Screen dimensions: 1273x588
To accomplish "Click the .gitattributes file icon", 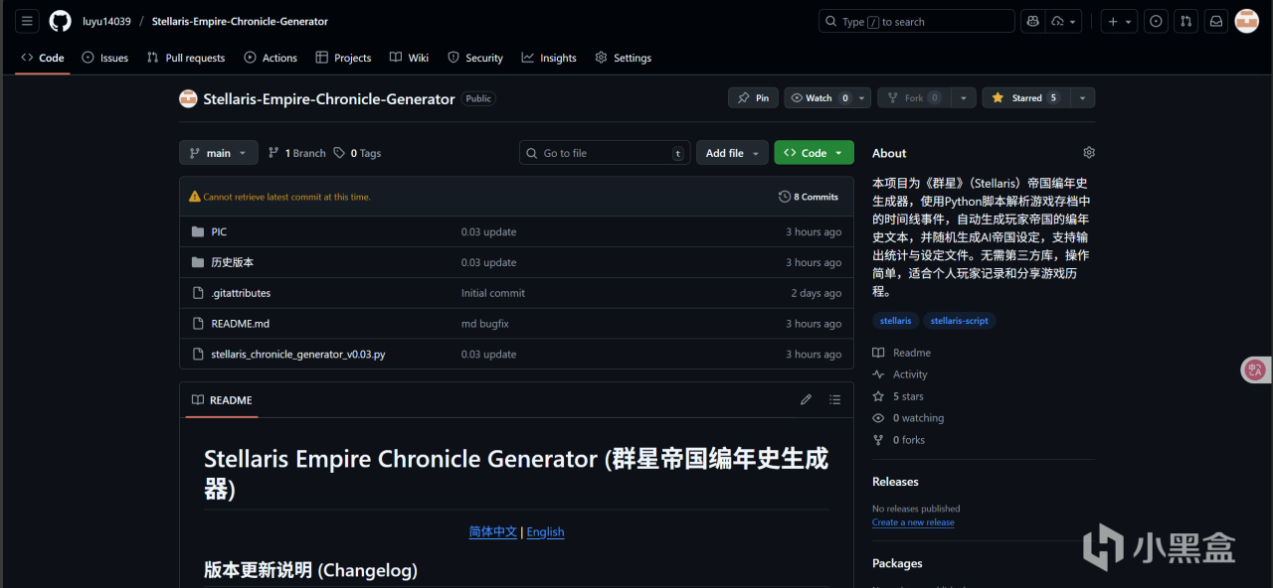I will (x=197, y=293).
